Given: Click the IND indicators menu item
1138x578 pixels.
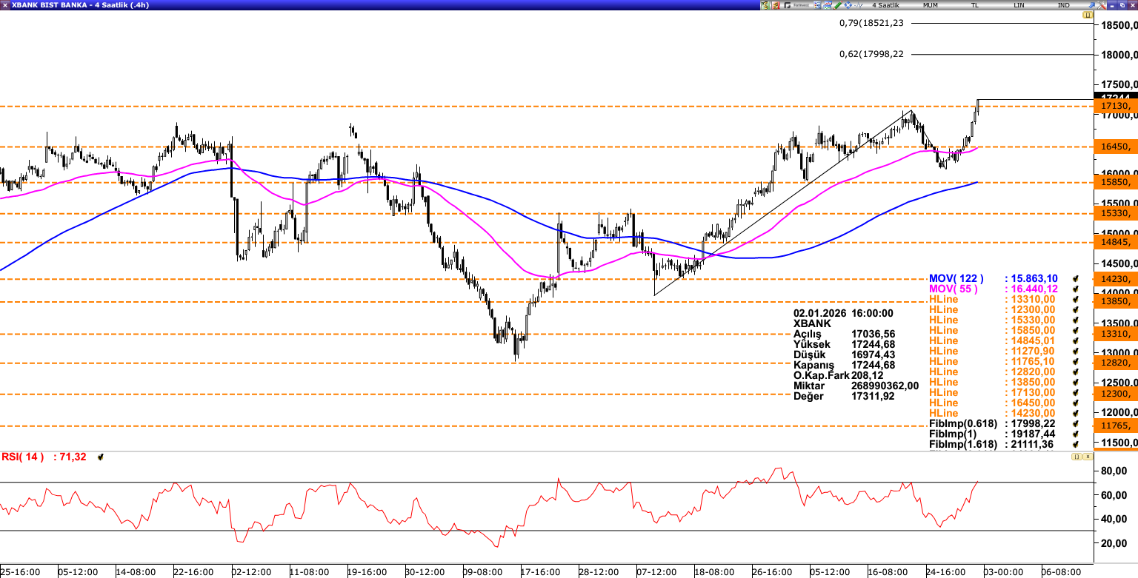Looking at the screenshot, I should point(1064,5).
